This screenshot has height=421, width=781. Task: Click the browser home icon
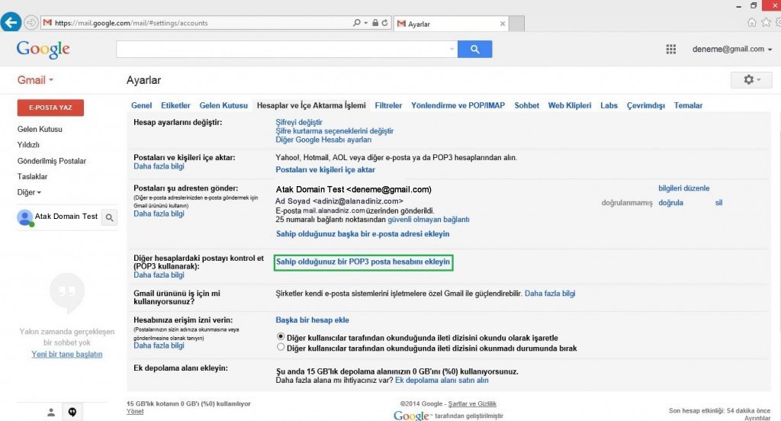[752, 22]
